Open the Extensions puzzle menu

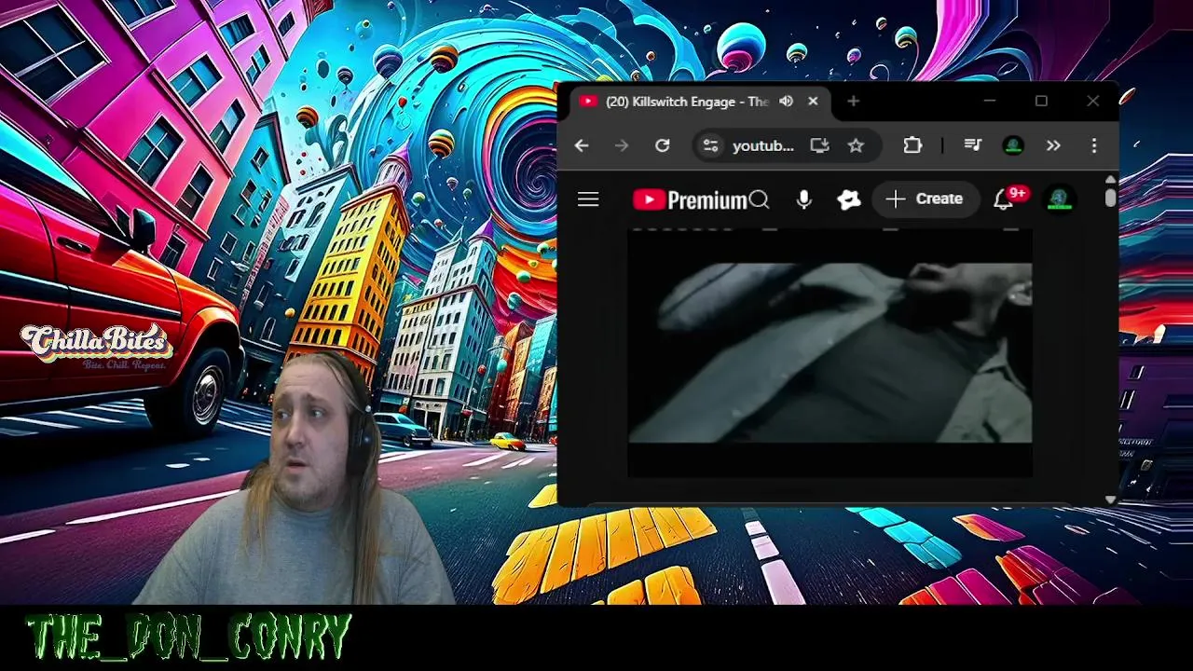pos(912,145)
